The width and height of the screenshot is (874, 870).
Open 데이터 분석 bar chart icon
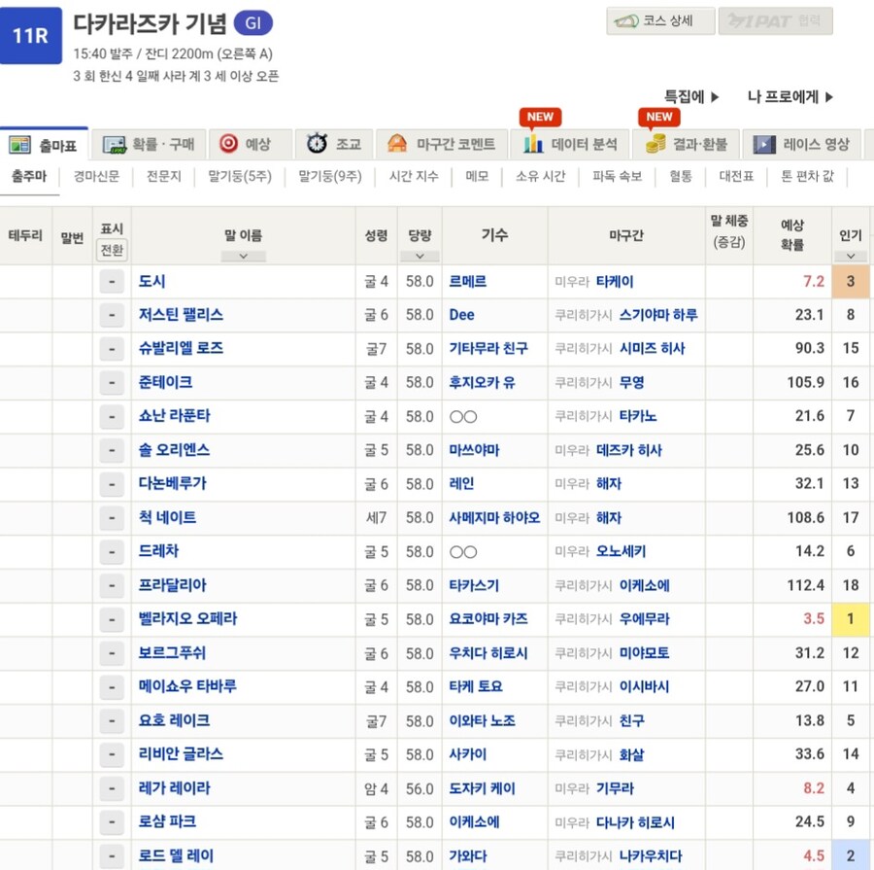pyautogui.click(x=531, y=143)
